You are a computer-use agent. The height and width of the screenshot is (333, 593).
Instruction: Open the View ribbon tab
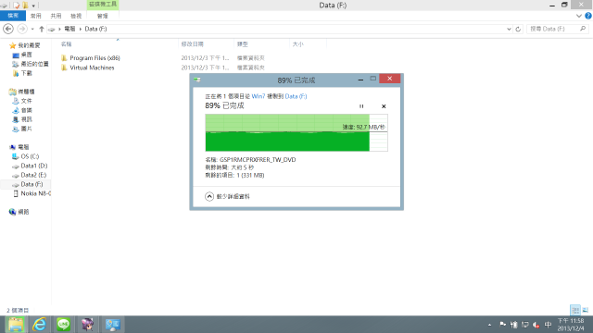coord(76,16)
